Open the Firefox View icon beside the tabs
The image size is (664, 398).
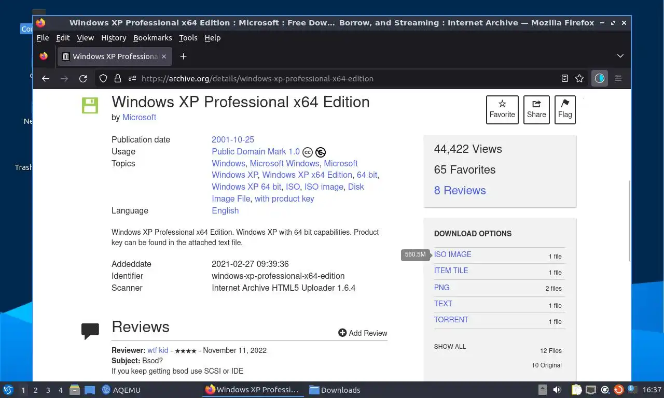[44, 56]
